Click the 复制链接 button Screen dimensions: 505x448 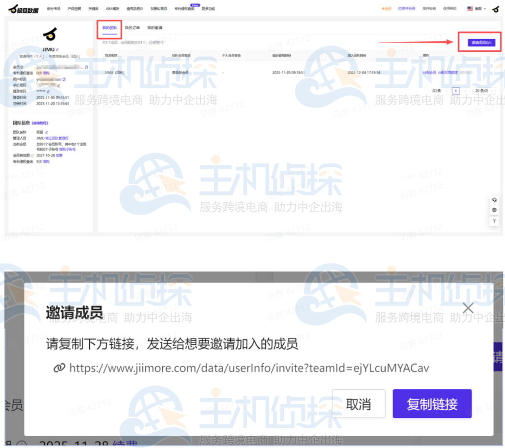432,404
